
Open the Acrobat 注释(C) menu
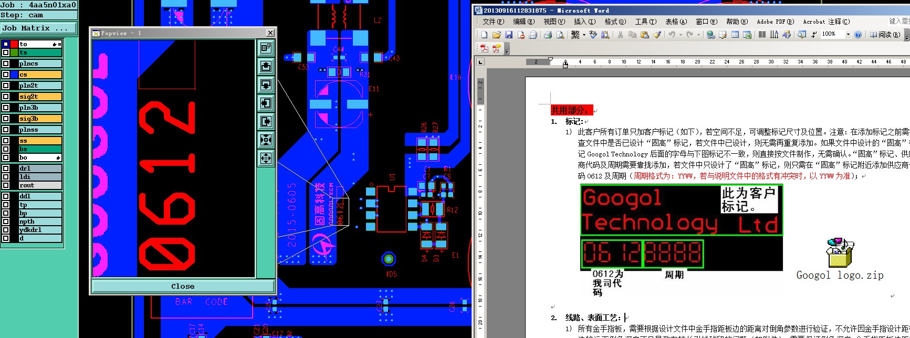click(x=827, y=22)
